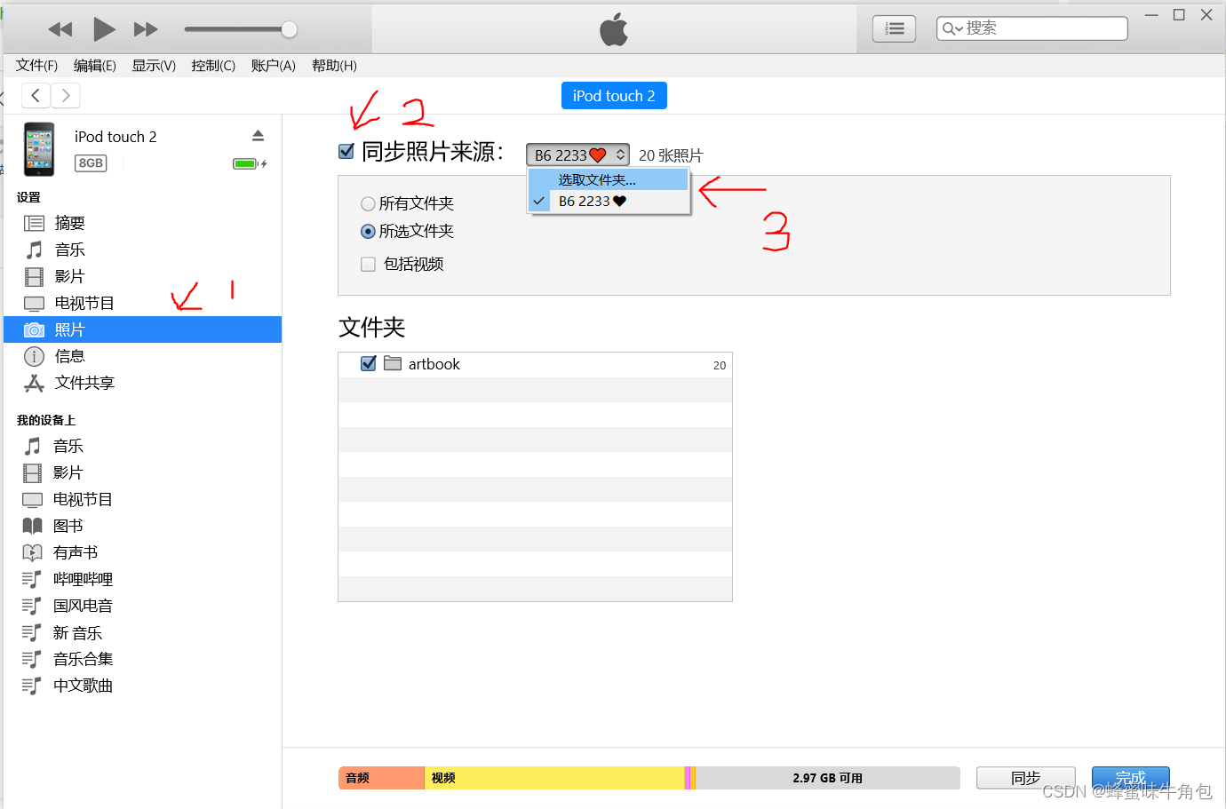Select 电视节目 screen icon under 设置

pyautogui.click(x=34, y=304)
